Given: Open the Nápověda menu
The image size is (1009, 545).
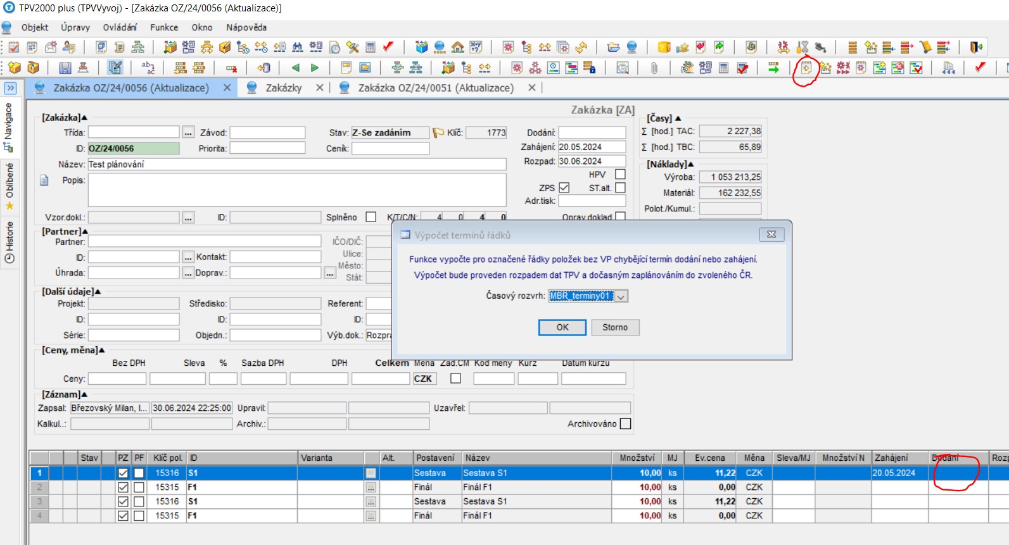Looking at the screenshot, I should pyautogui.click(x=246, y=27).
